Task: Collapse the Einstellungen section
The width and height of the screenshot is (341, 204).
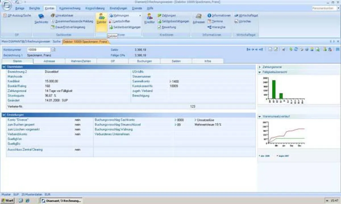Action: click(x=3, y=115)
